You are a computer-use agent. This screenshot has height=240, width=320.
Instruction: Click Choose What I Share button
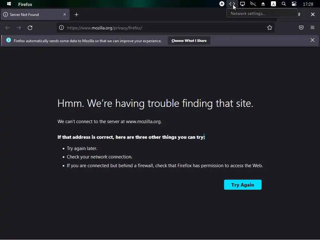click(x=189, y=41)
